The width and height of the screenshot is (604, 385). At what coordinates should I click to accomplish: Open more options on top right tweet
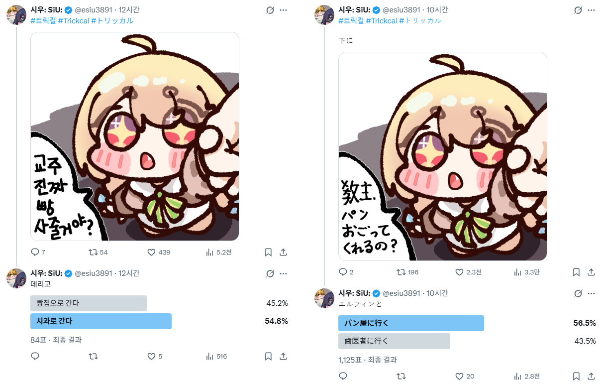tap(591, 10)
